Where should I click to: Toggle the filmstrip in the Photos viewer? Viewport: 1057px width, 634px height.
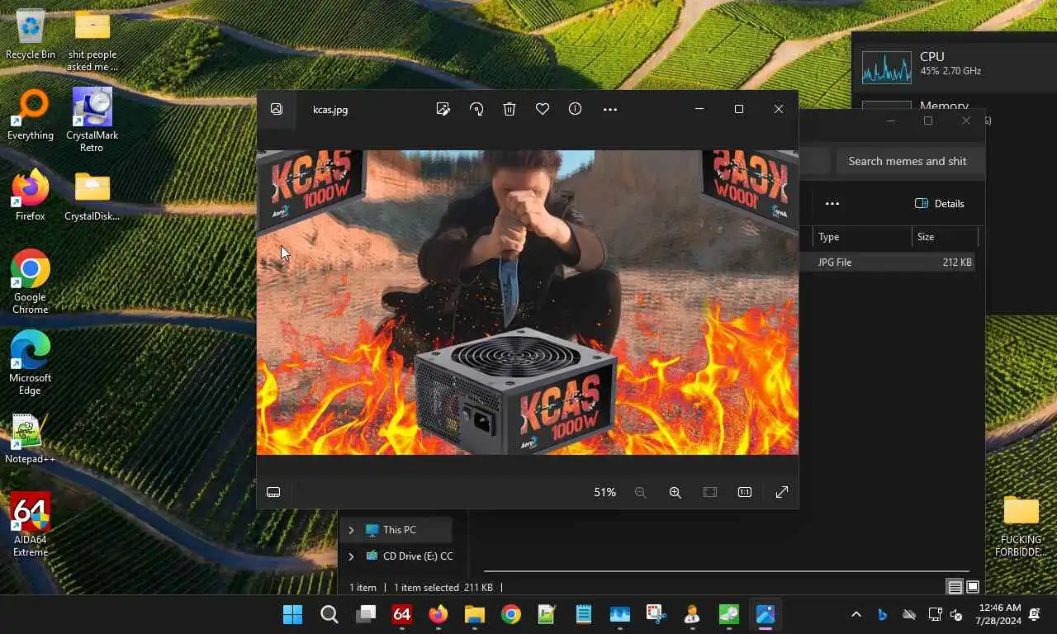tap(273, 492)
